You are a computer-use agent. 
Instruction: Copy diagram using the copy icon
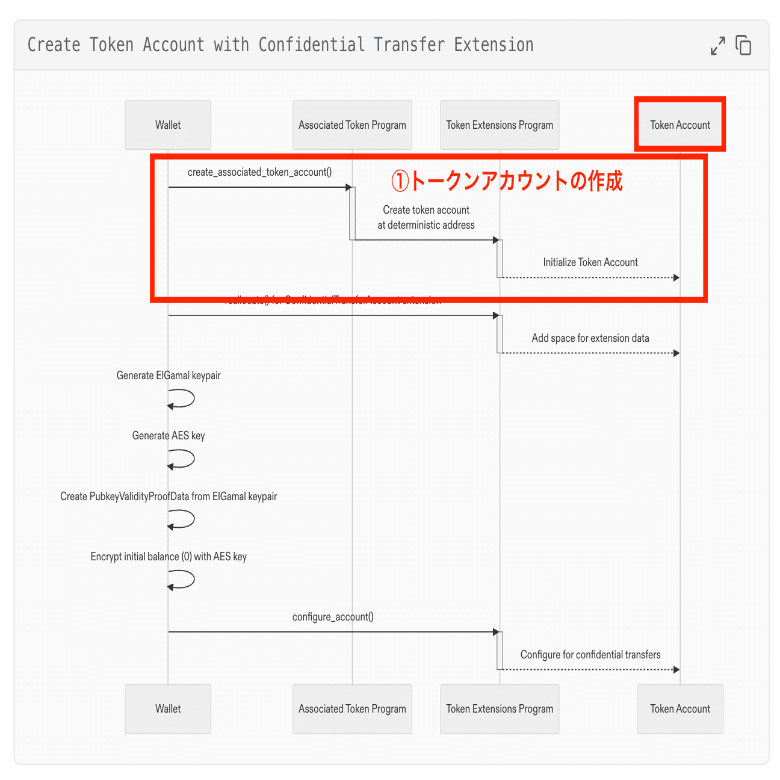(x=744, y=46)
